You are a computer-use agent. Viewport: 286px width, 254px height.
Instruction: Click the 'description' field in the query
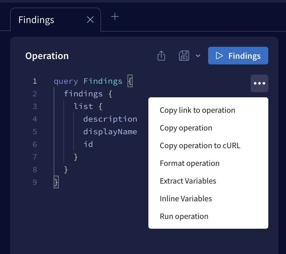point(110,119)
